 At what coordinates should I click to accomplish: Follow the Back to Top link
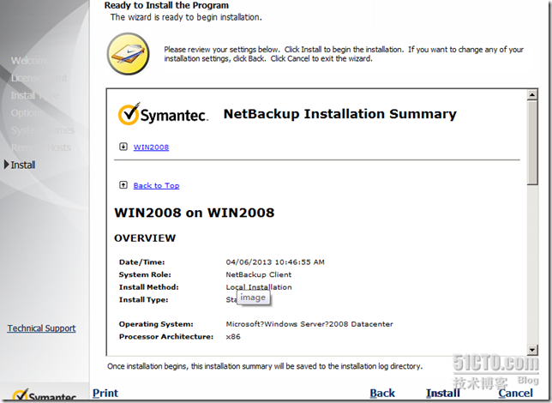(156, 186)
